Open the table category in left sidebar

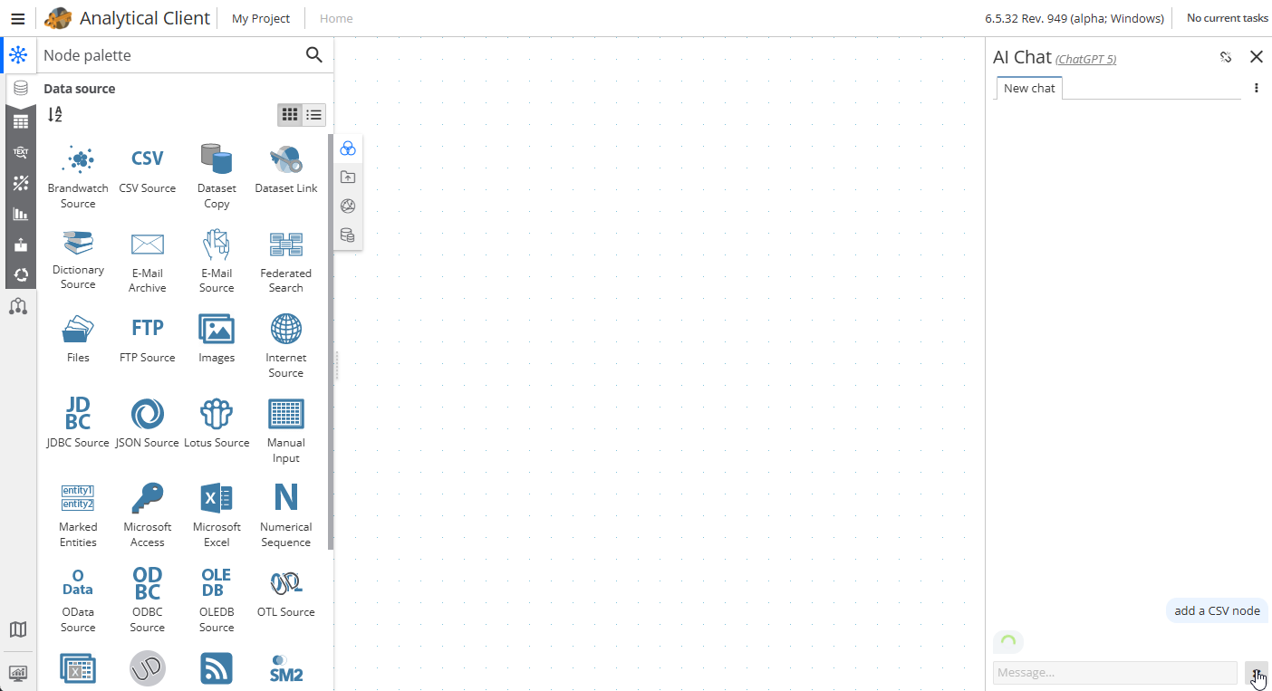[20, 121]
